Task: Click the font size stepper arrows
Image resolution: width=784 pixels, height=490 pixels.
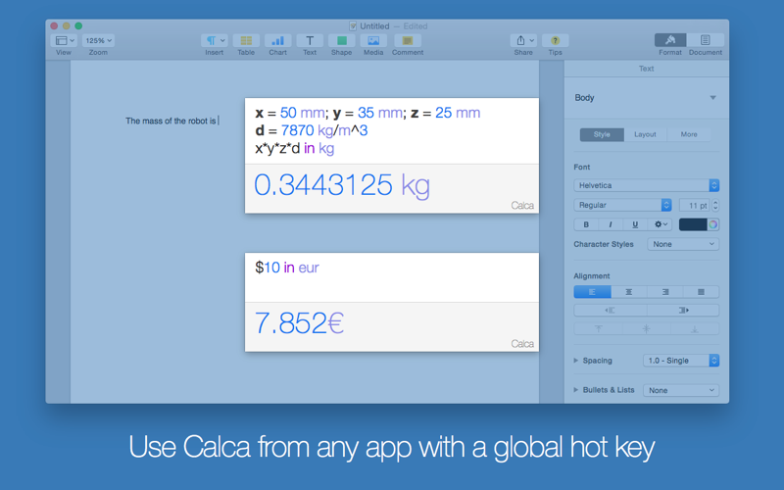Action: [715, 206]
